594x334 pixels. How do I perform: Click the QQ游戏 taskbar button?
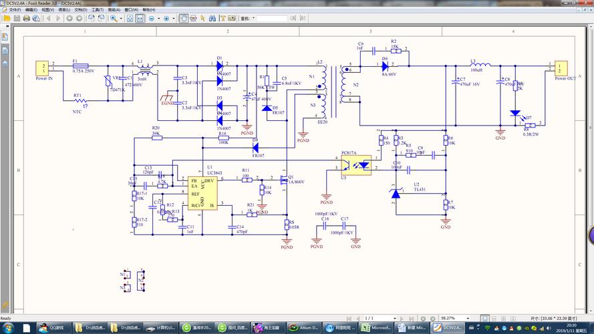[54, 328]
